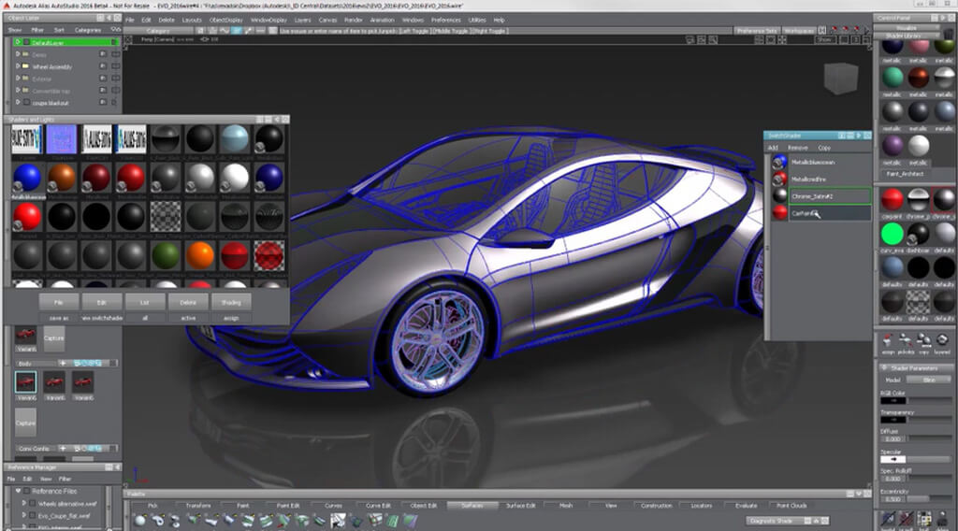The width and height of the screenshot is (958, 531).
Task: Select the red carpaint shader in control panel
Action: (x=893, y=199)
